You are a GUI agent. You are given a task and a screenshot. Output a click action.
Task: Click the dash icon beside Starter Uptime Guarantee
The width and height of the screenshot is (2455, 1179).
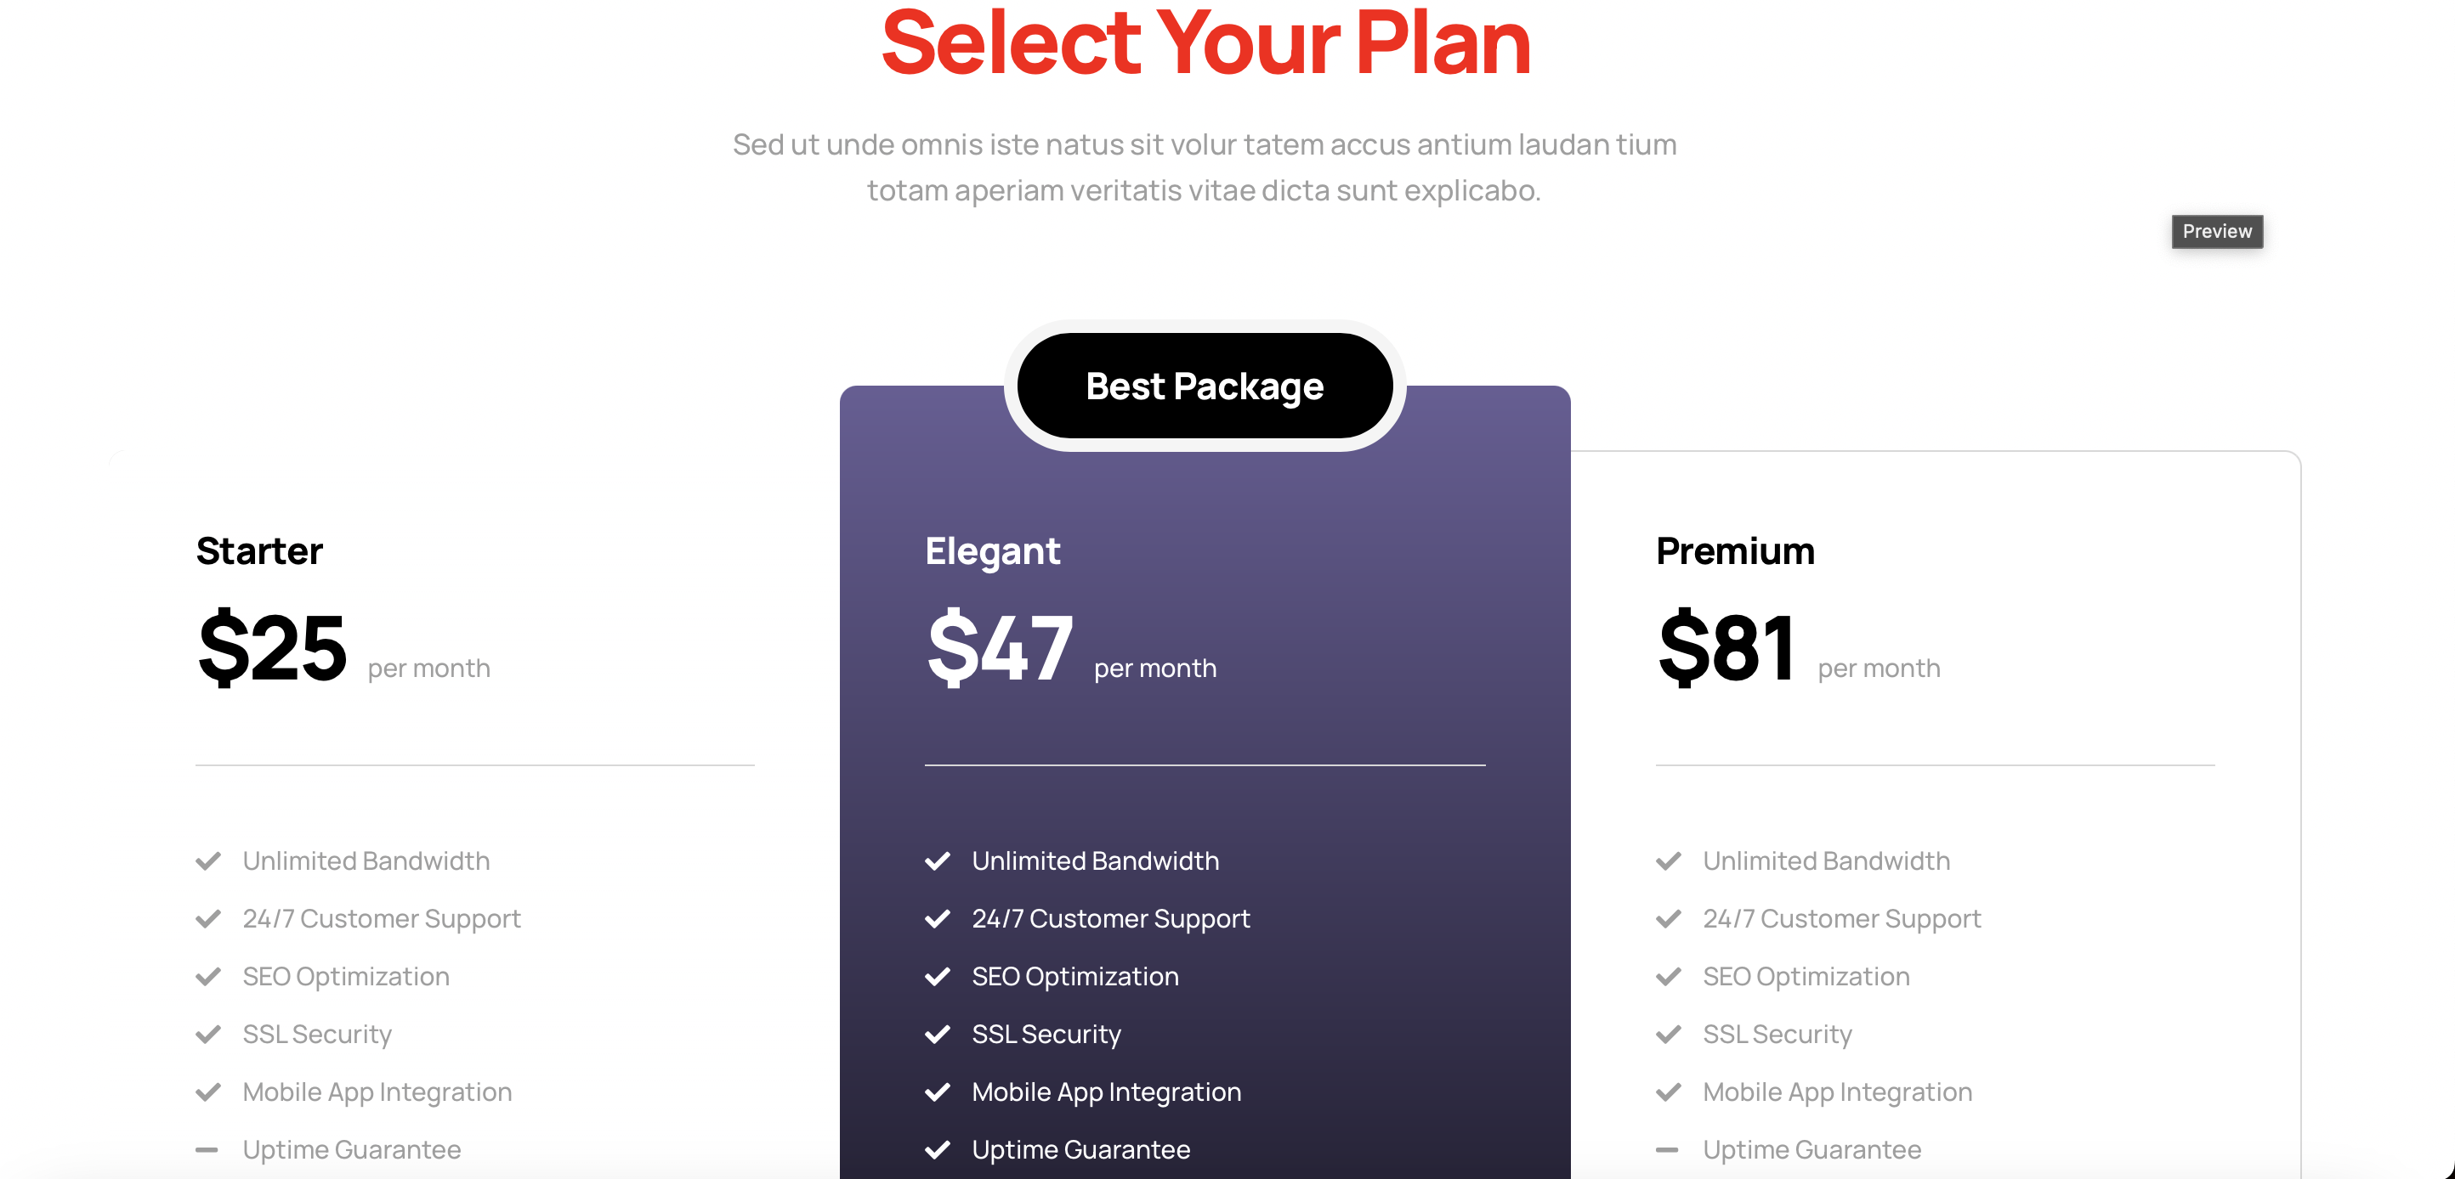tap(207, 1149)
